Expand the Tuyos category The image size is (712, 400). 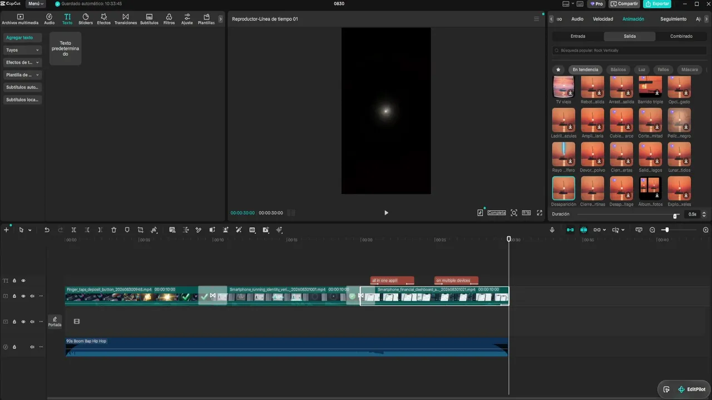pos(22,50)
